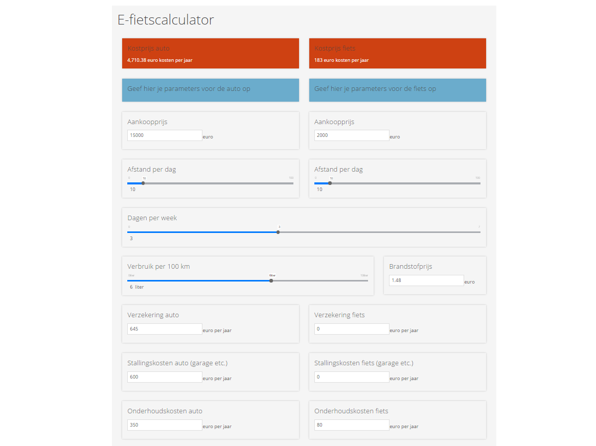This screenshot has height=446, width=596.
Task: Click the car Aankoopprijs input showing 15000
Action: (165, 135)
